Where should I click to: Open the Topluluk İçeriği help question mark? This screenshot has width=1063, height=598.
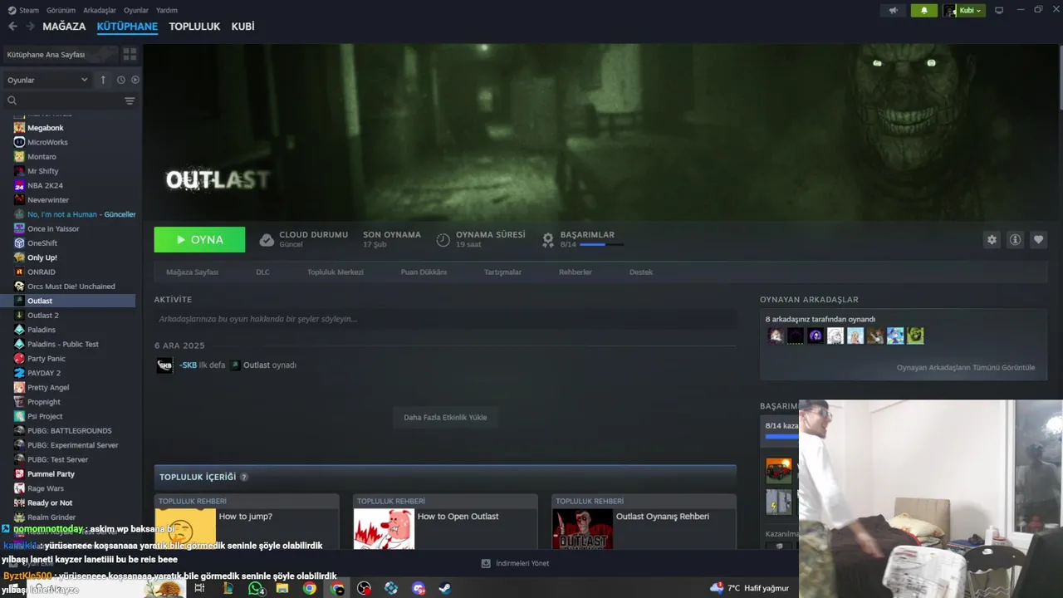pyautogui.click(x=244, y=477)
